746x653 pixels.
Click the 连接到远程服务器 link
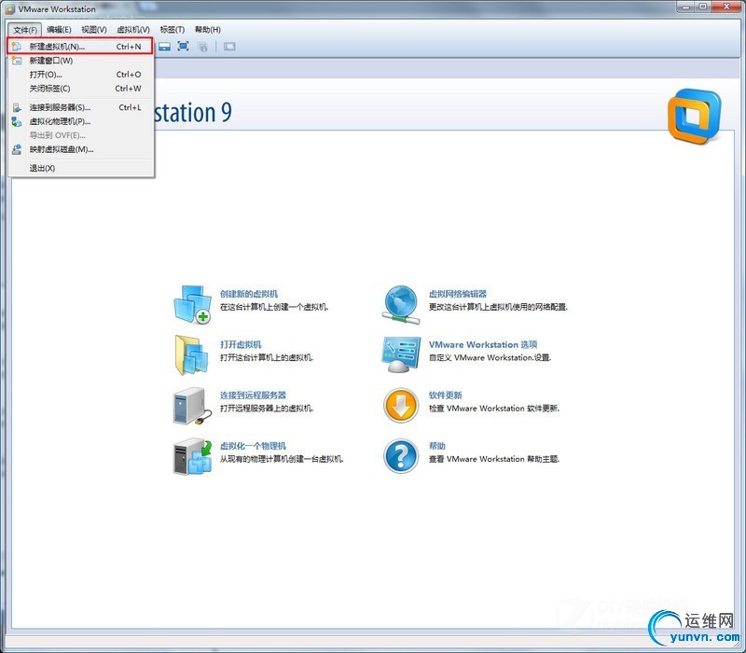253,395
